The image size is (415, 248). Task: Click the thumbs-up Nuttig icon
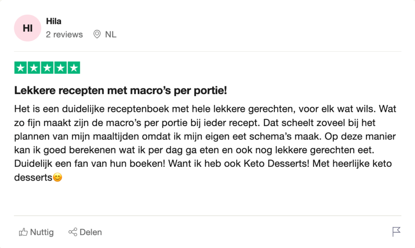pos(23,232)
